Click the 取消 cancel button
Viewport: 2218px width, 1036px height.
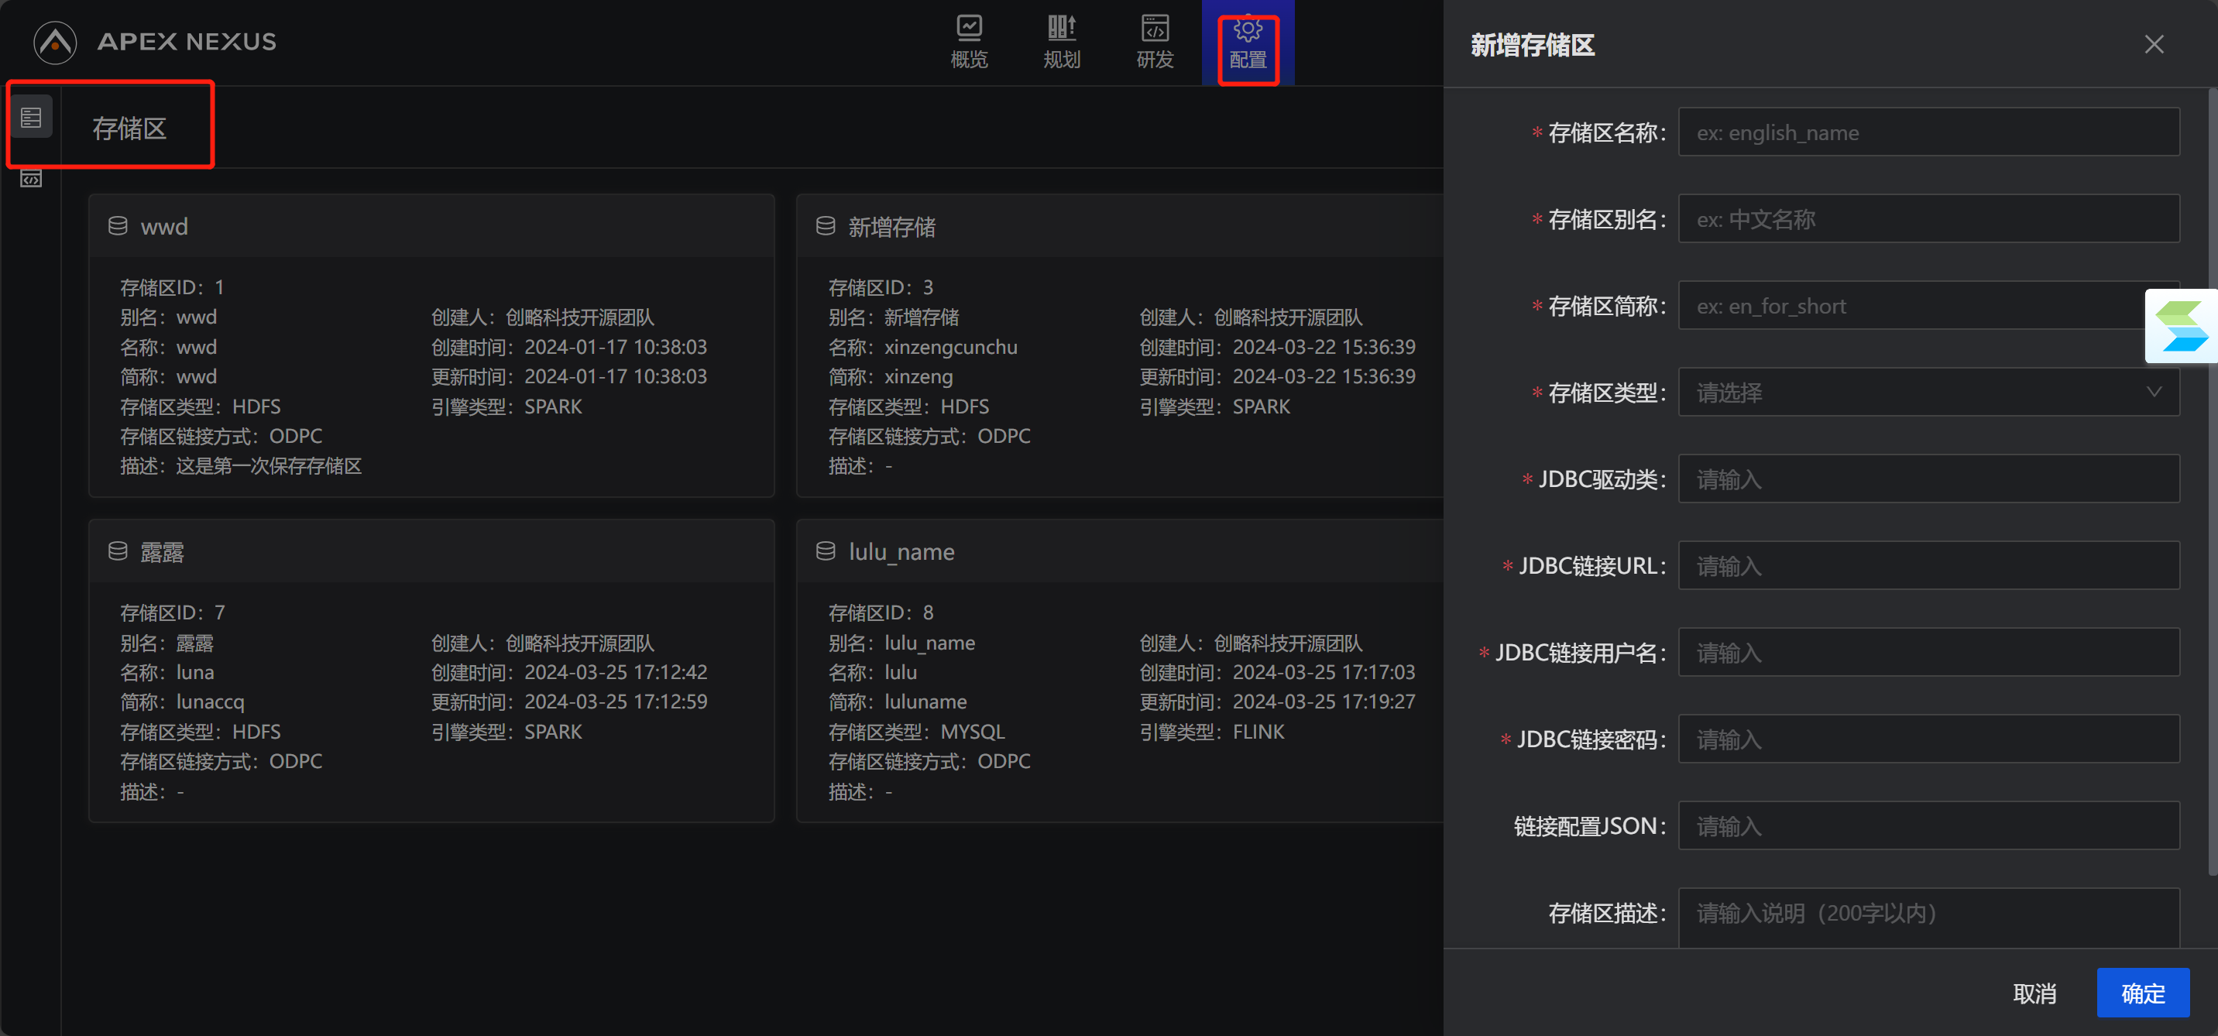coord(2034,994)
